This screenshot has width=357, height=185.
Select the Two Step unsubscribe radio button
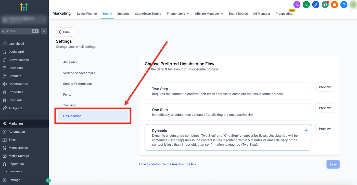[x=306, y=89]
